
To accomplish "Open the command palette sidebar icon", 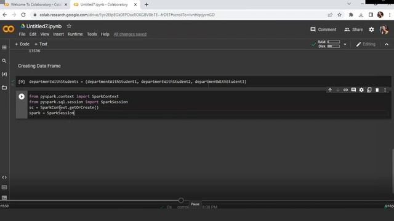I will tap(4, 187).
